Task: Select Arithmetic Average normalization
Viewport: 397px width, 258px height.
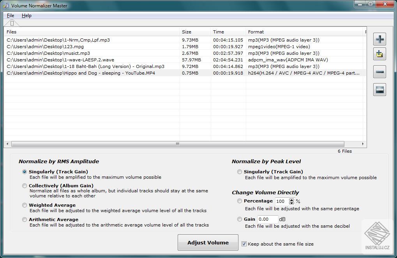Action: [24, 220]
